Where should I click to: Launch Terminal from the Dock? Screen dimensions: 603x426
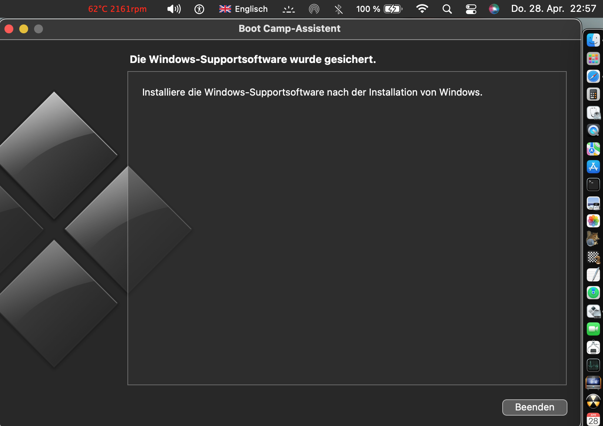593,184
